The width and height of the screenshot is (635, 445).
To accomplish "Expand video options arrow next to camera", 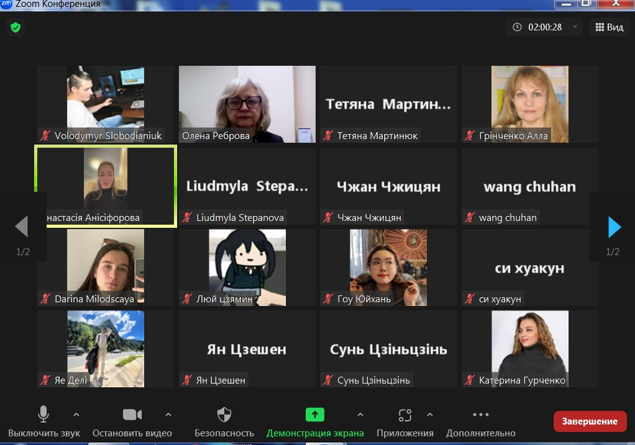I will 168,415.
